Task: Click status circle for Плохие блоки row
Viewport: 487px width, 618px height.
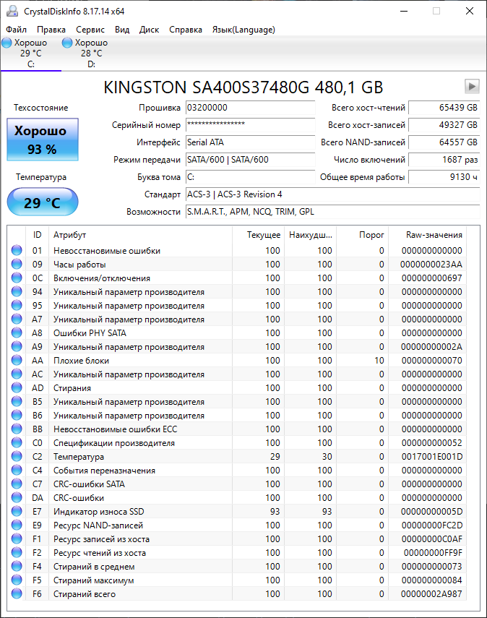Action: [17, 360]
